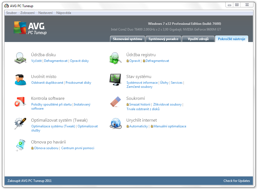Image resolution: width=257 pixels, height=189 pixels.
Task: Open disk Defragmentovat under Údržba disku
Action: [56, 61]
